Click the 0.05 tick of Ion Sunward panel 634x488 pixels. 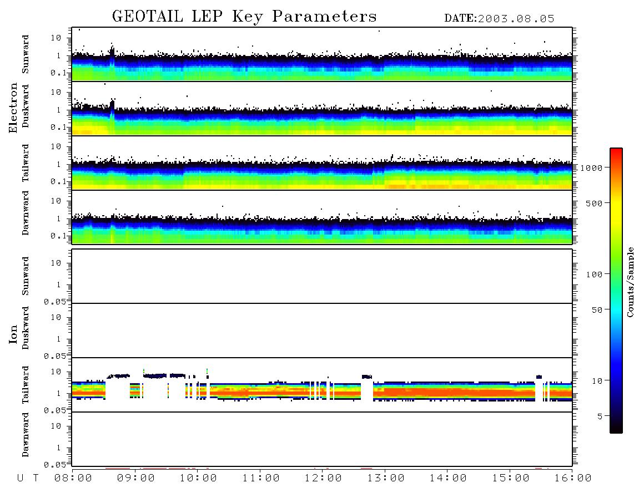tap(55, 302)
